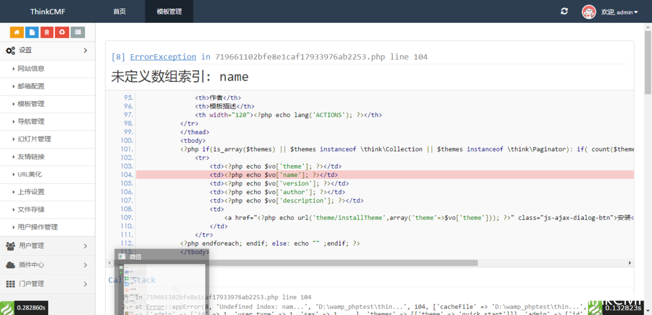Screen dimensions: 652x315
Task: Click the grid icon beside 门户管理
Action: tap(10, 284)
